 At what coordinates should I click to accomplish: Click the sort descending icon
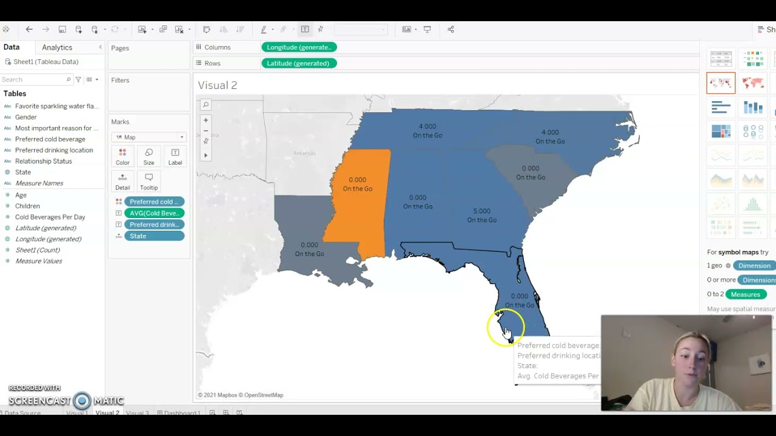coord(240,29)
